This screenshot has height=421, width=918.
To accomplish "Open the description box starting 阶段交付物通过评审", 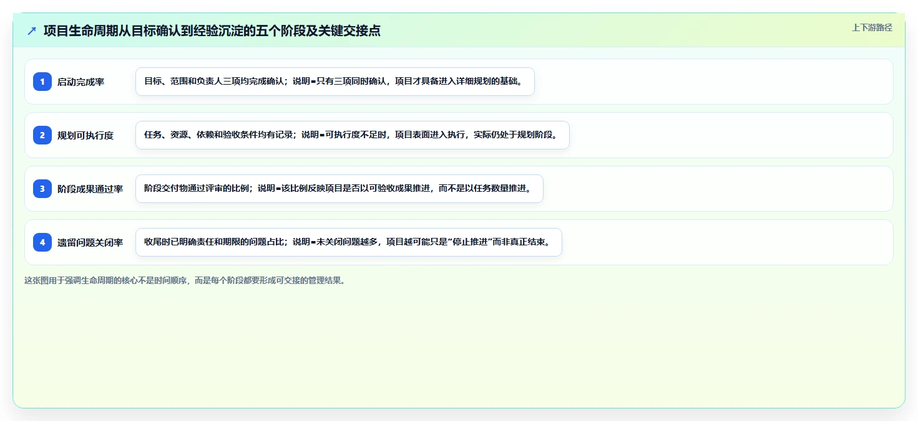I will click(x=339, y=189).
